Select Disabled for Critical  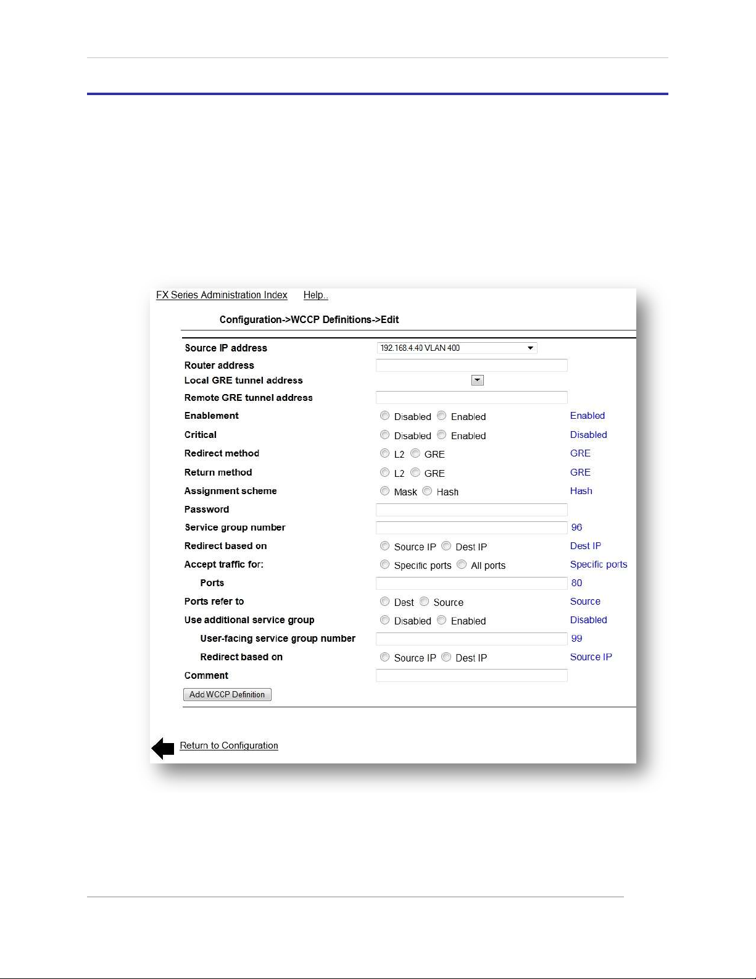(x=385, y=435)
